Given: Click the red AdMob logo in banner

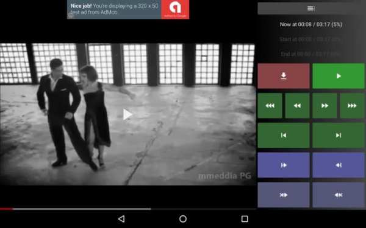Looking at the screenshot, I should (x=175, y=9).
